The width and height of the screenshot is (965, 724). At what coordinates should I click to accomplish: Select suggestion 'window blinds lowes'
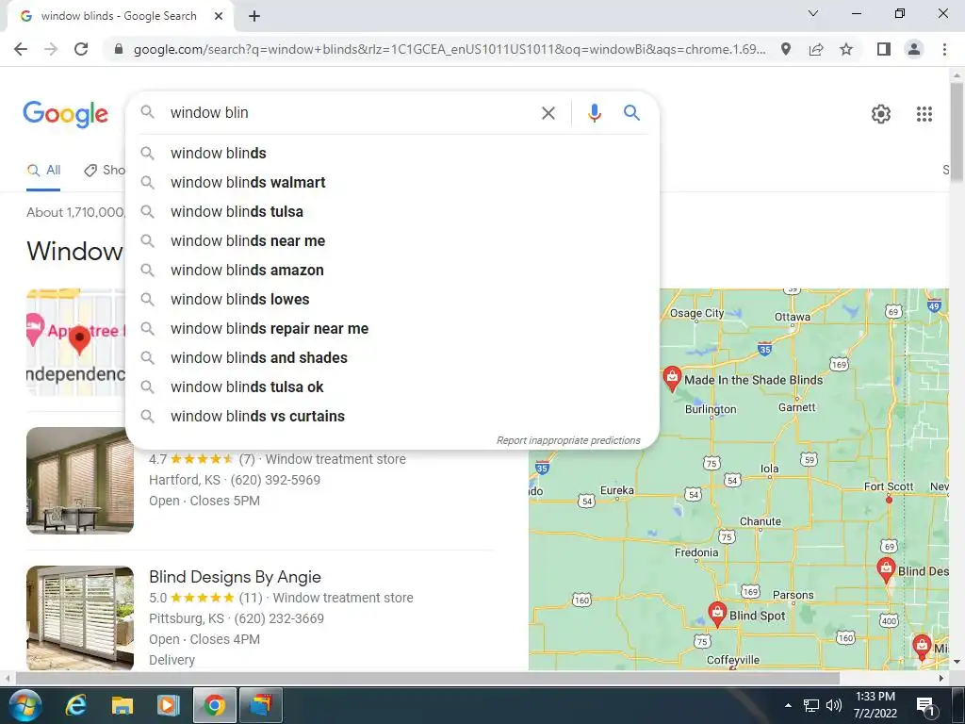pyautogui.click(x=392, y=299)
